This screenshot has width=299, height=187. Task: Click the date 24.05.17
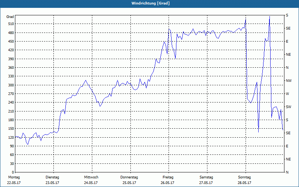pos(91,183)
